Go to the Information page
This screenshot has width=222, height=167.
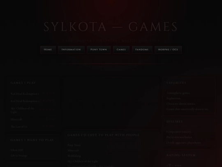(x=71, y=49)
